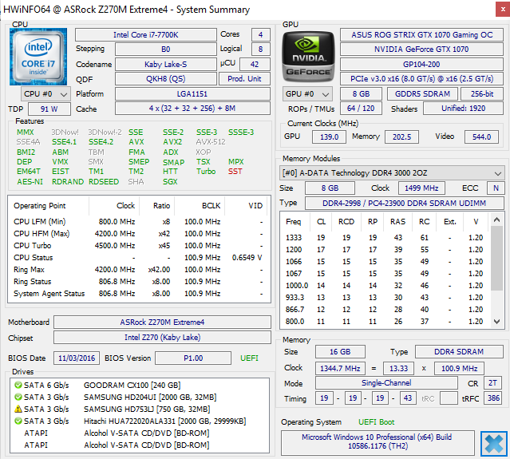
Task: Click the Video clock 544.0 field
Action: (482, 137)
